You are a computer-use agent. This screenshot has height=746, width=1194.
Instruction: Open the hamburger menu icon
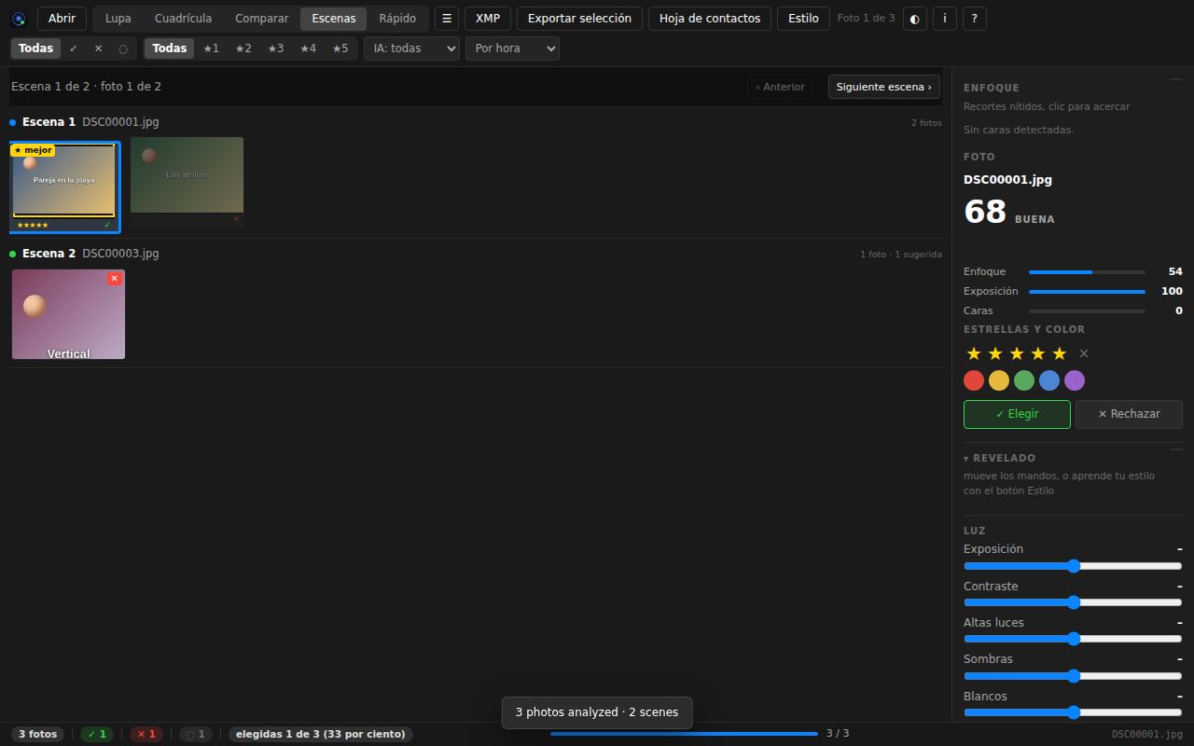pyautogui.click(x=447, y=19)
